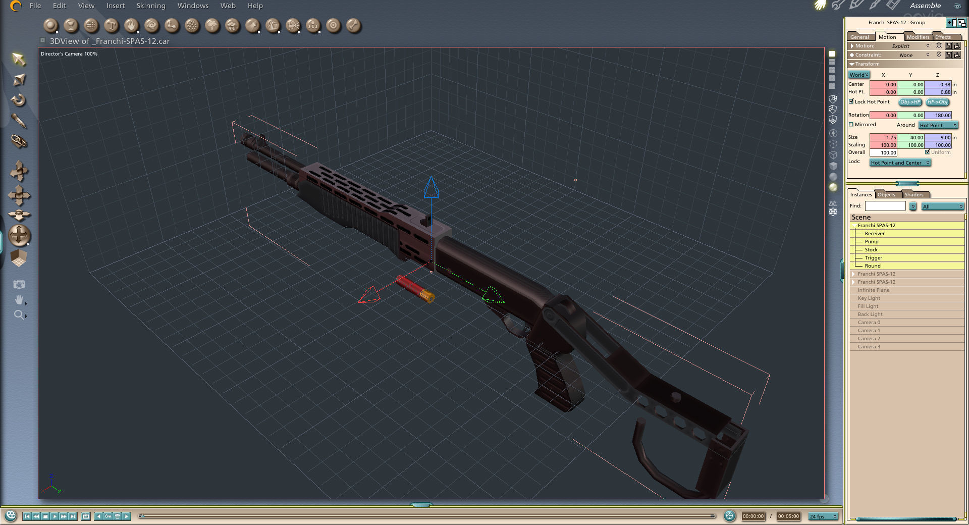Open the Windows menu

pos(193,6)
